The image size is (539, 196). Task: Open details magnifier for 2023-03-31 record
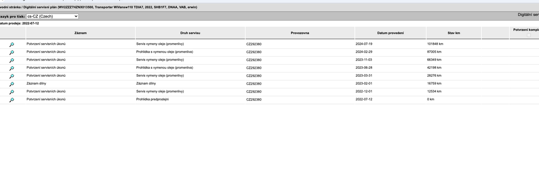pos(12,76)
